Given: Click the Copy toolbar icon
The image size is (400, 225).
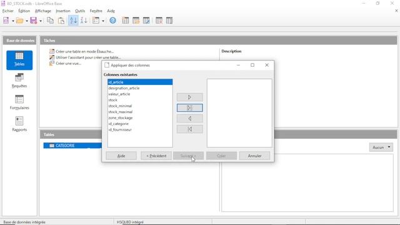Looking at the screenshot, I should tap(50, 21).
